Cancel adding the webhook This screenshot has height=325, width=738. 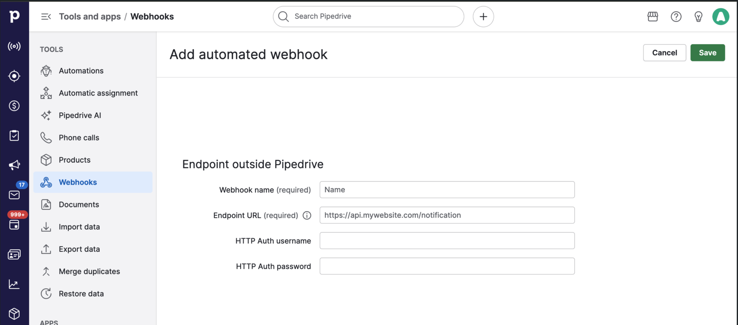pyautogui.click(x=664, y=53)
